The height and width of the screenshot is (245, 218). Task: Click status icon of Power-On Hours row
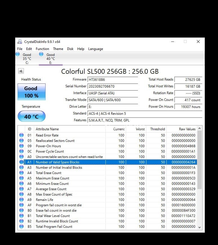[21, 146]
